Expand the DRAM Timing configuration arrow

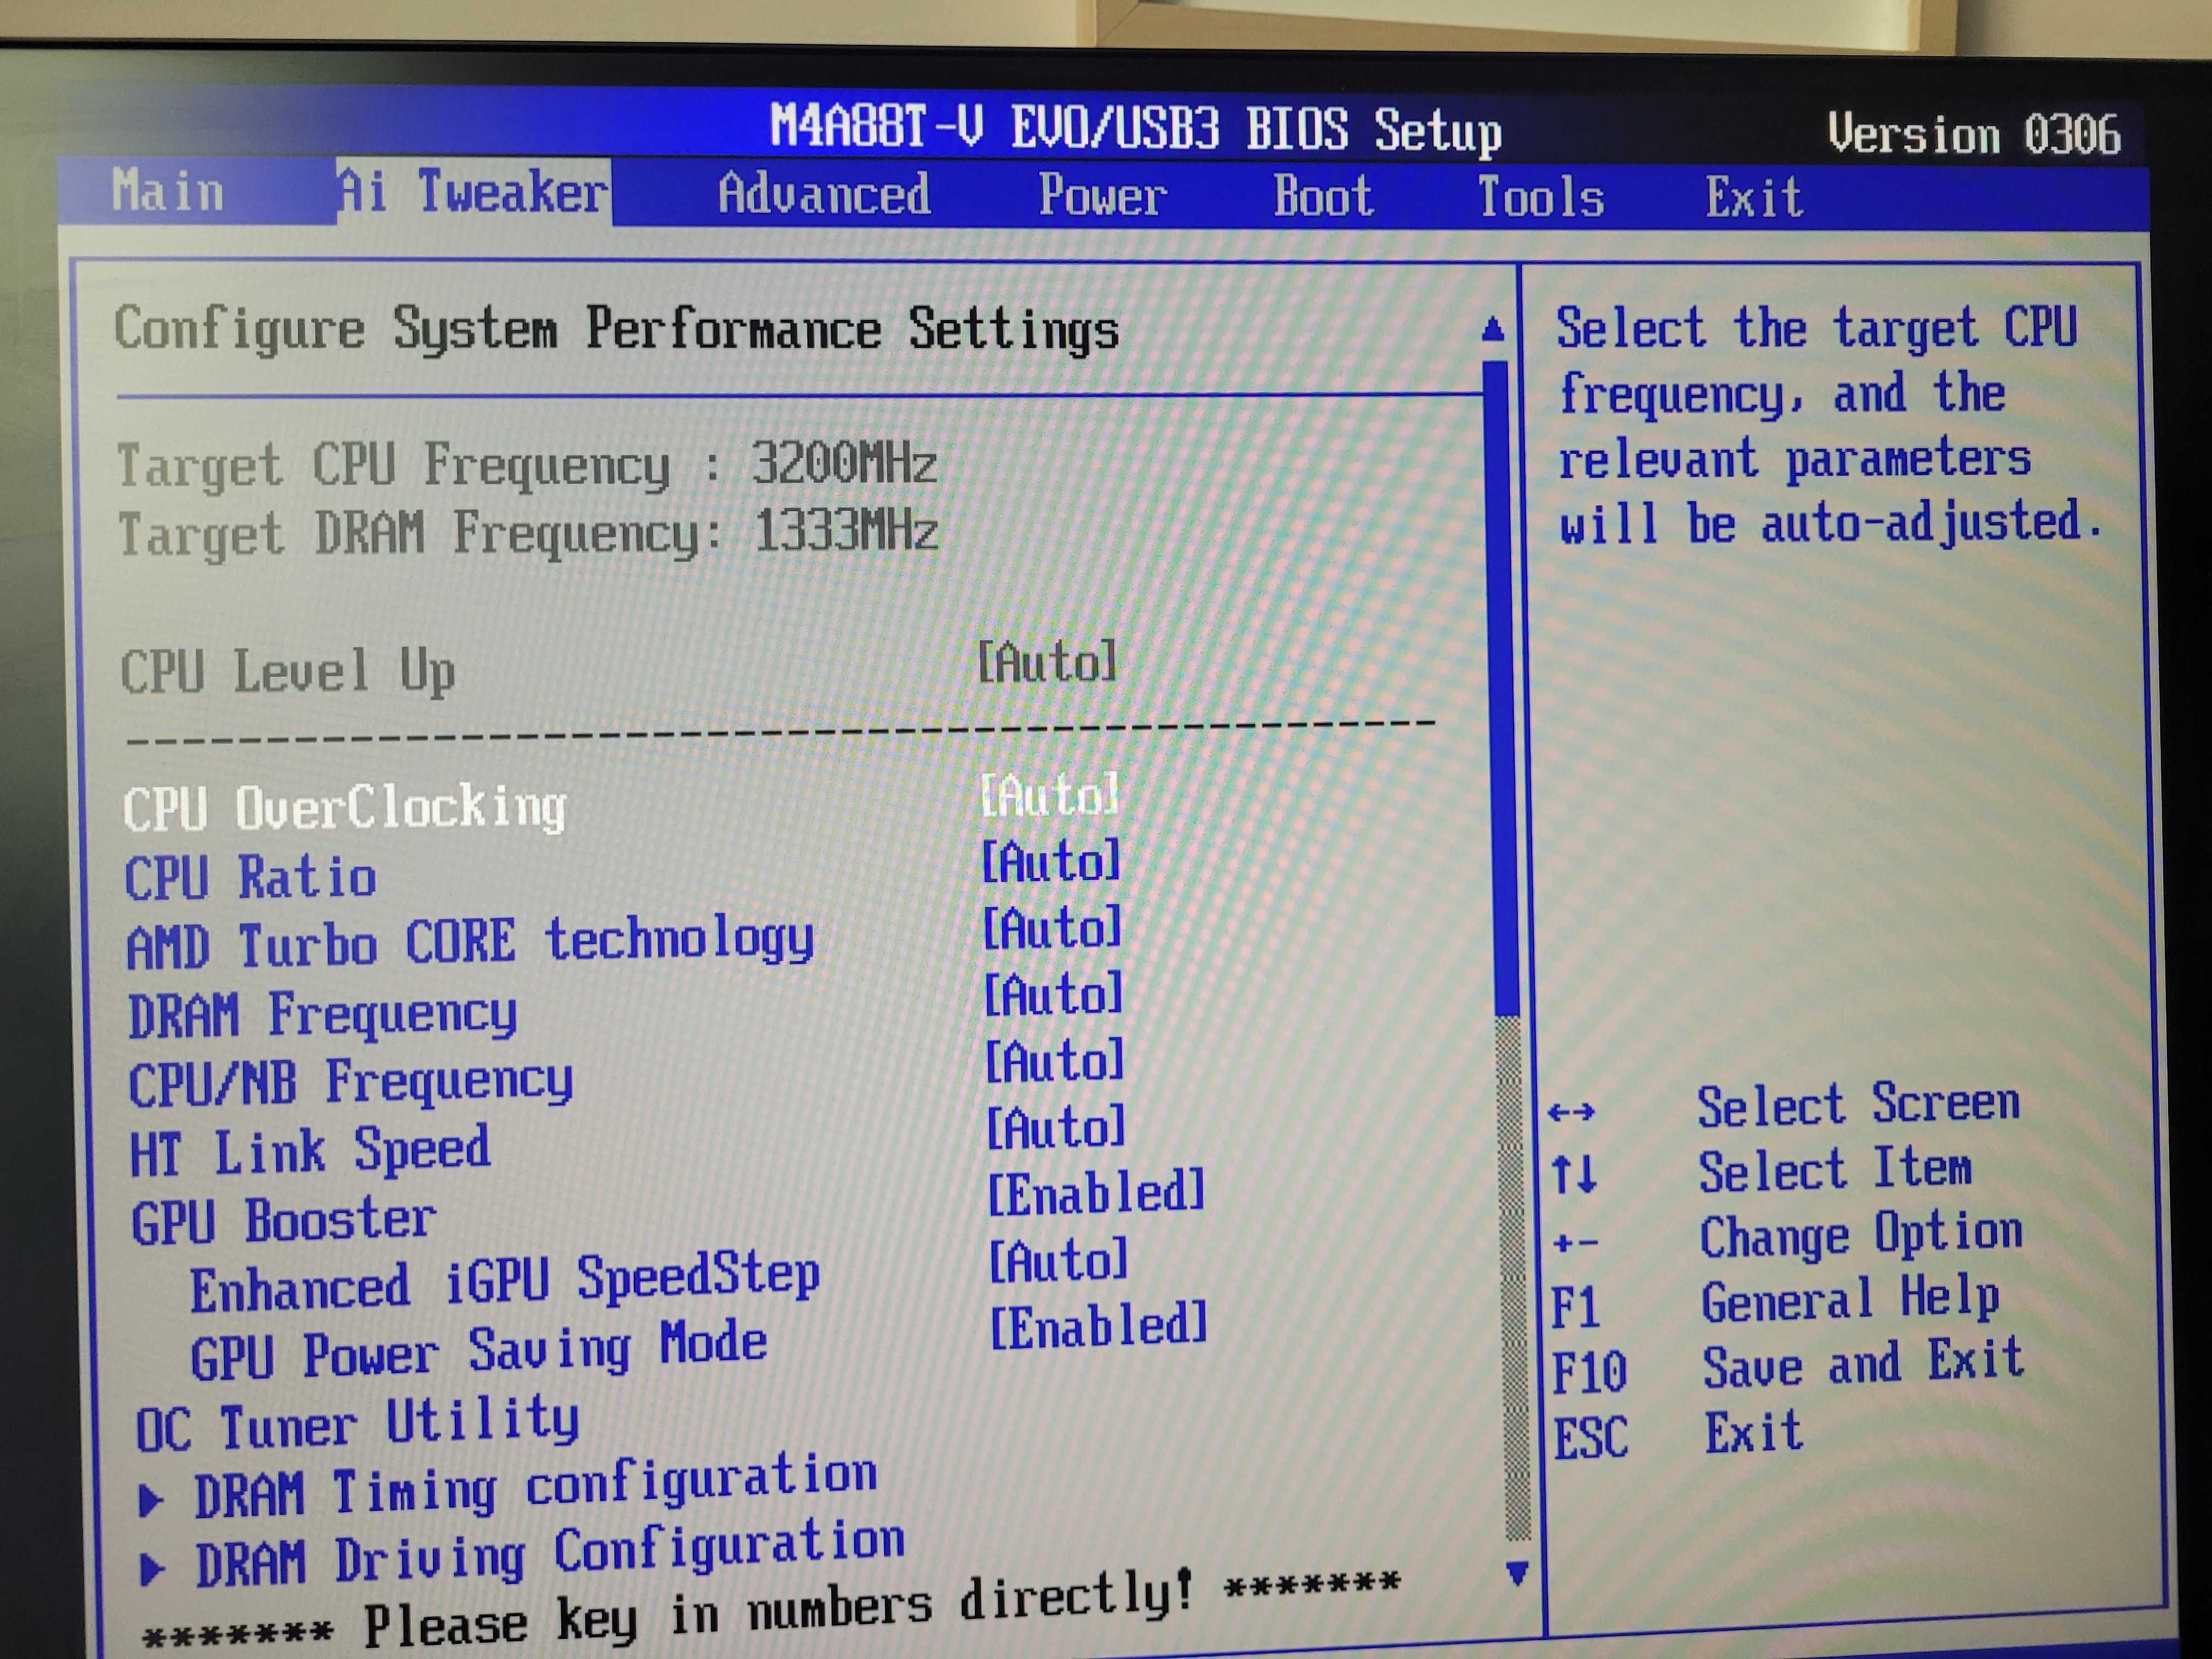151,1500
